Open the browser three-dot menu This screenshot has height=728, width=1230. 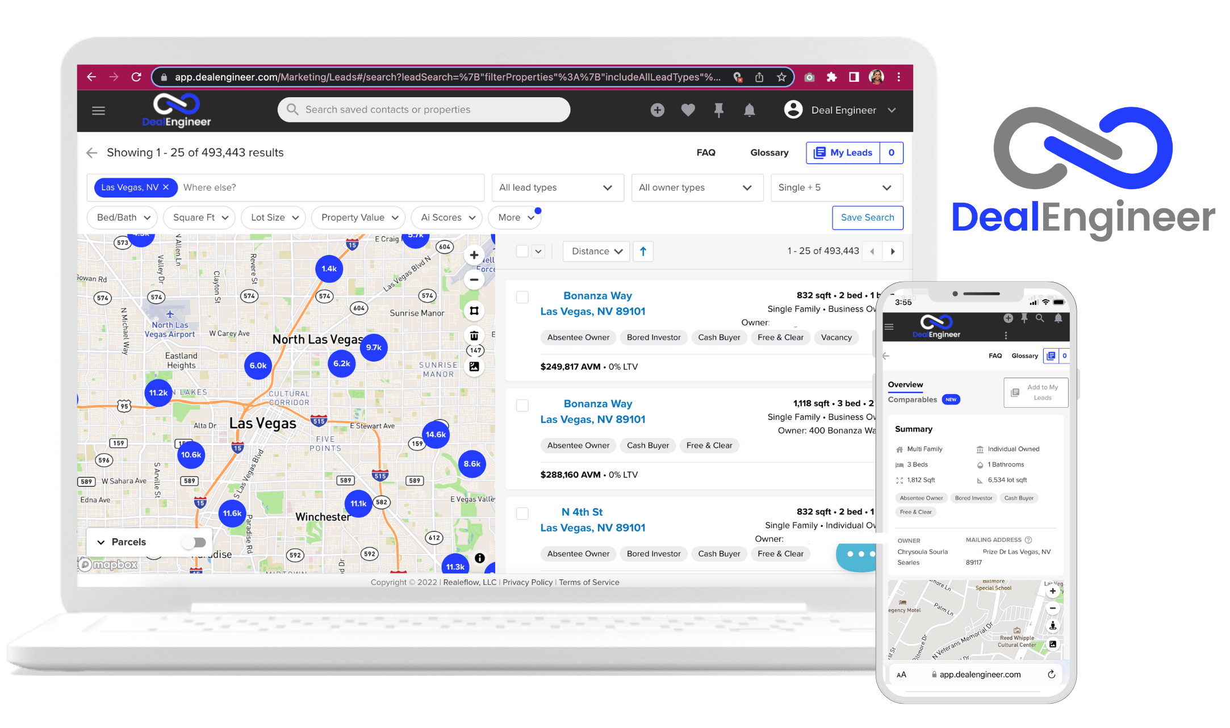coord(898,77)
